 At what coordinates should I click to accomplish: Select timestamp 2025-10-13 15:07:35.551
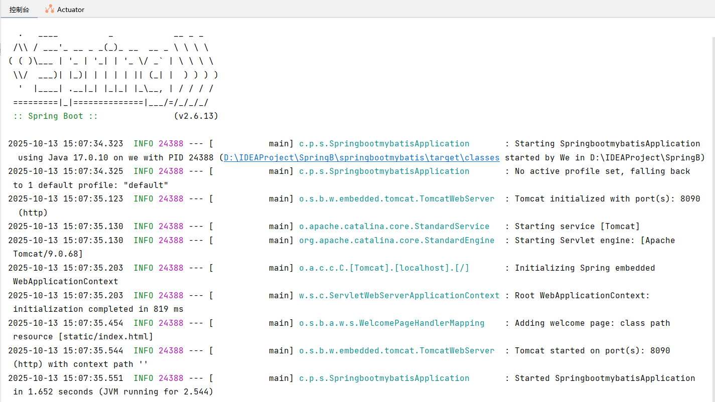pyautogui.click(x=66, y=378)
